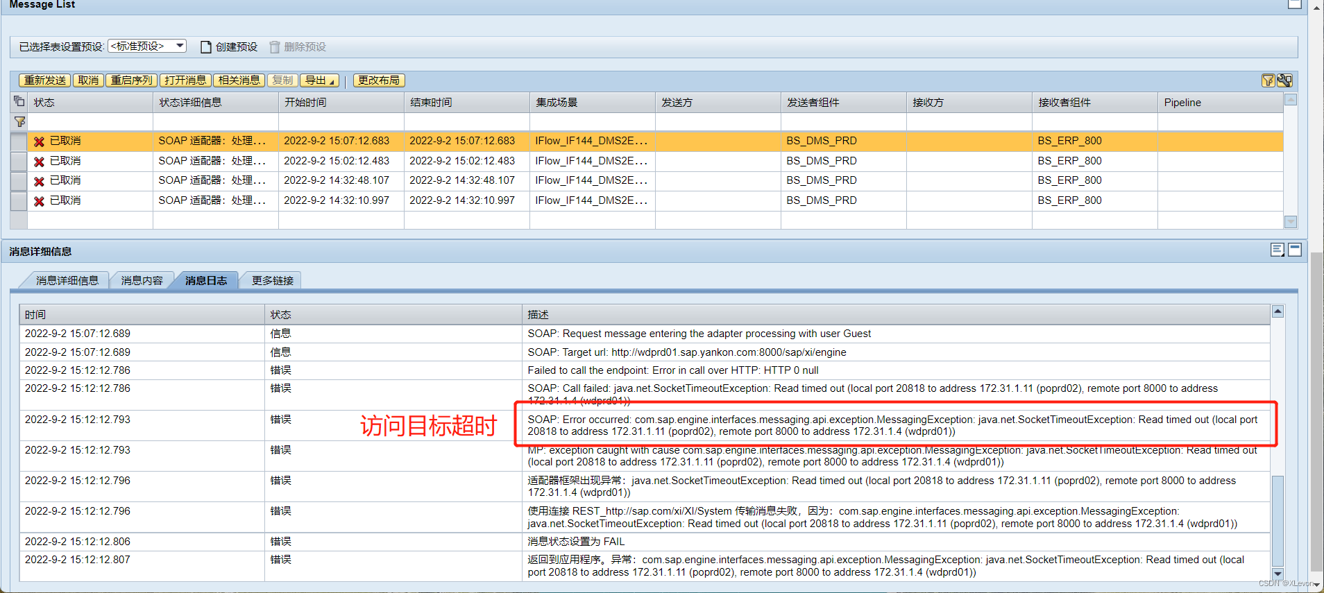Click the page vertical scrollbar thumb
The image size is (1324, 593).
1316,413
